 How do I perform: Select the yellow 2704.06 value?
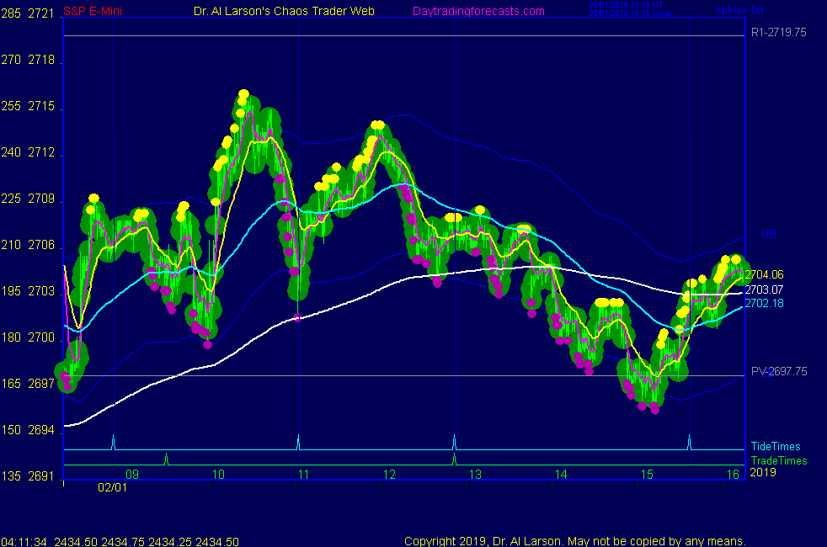click(x=764, y=274)
